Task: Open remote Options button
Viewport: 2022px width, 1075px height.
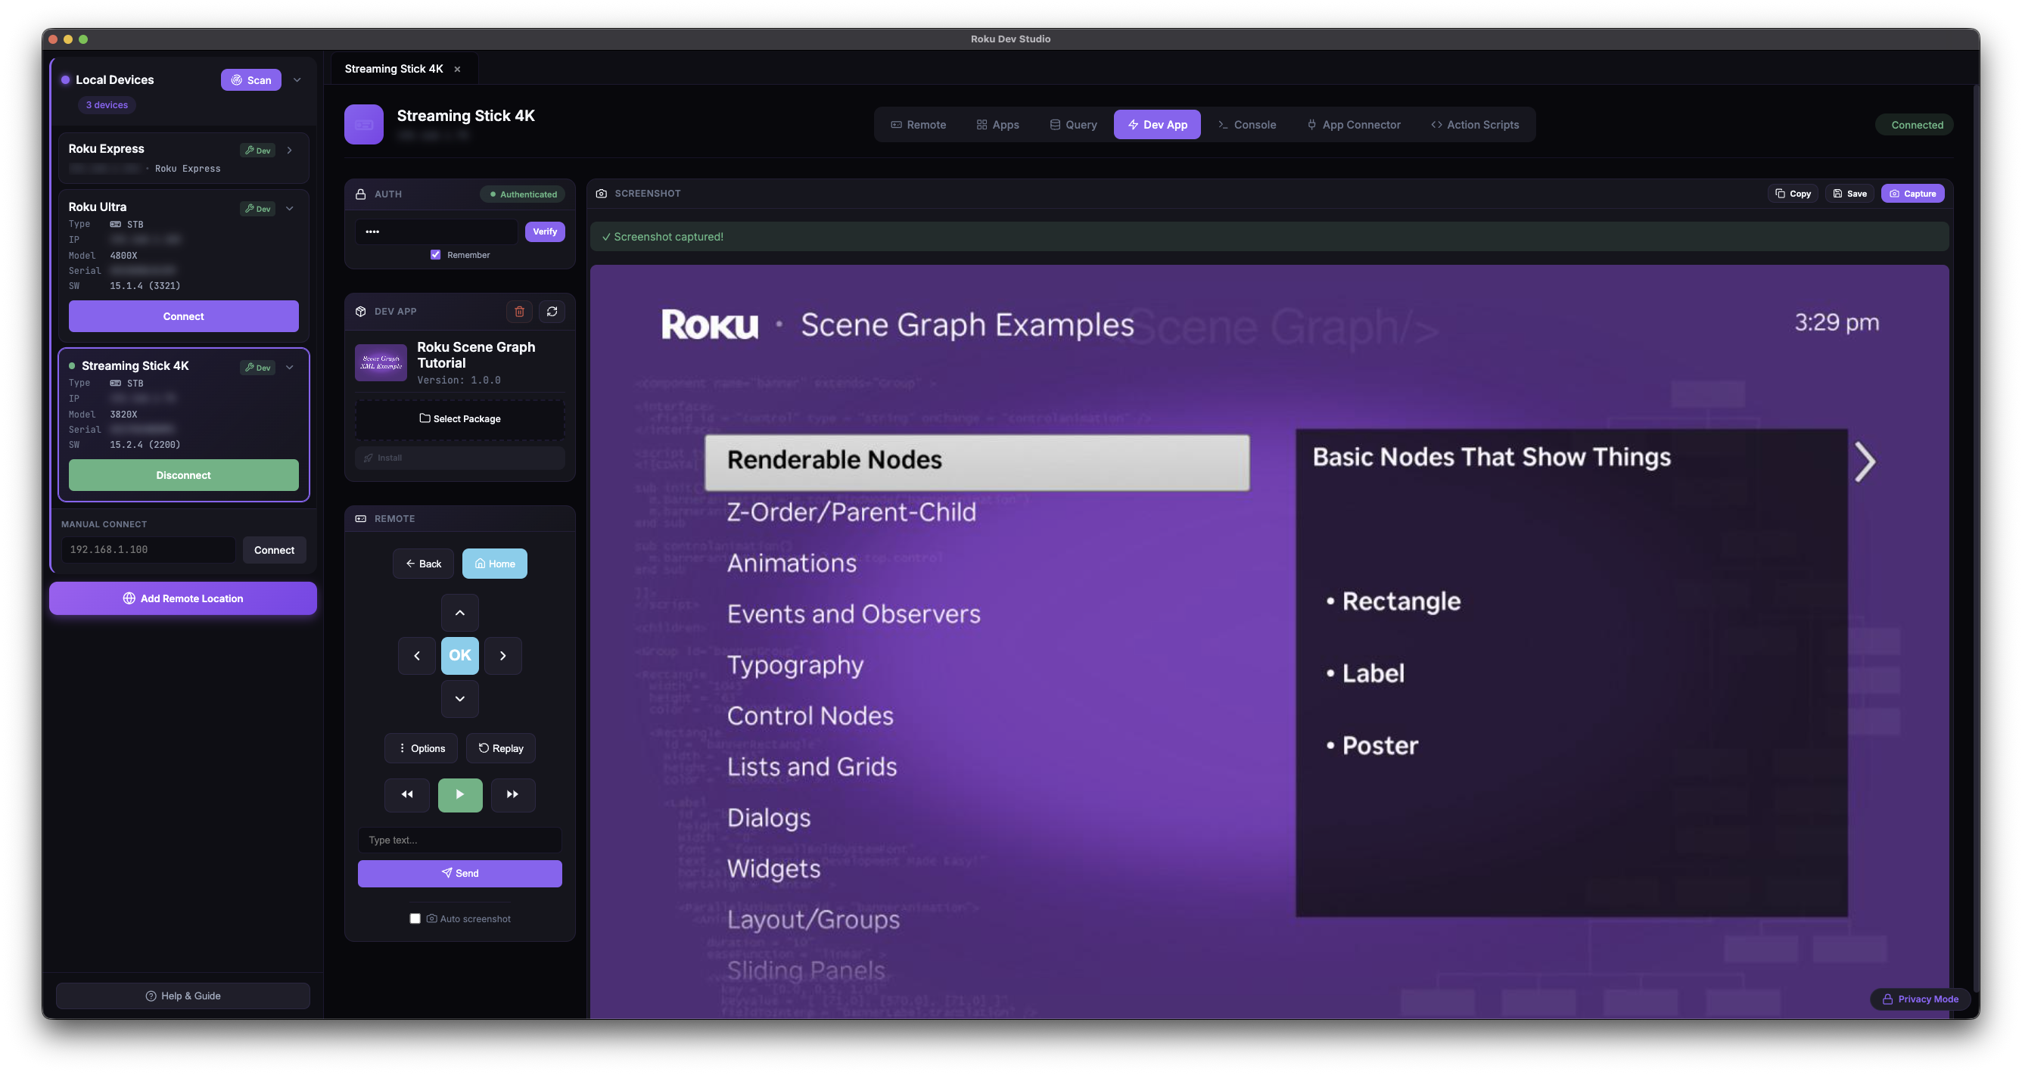Action: coord(422,747)
